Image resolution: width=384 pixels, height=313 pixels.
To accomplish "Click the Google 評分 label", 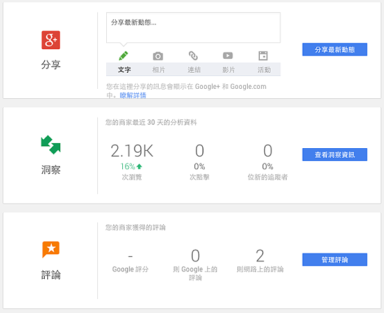I will pyautogui.click(x=131, y=270).
